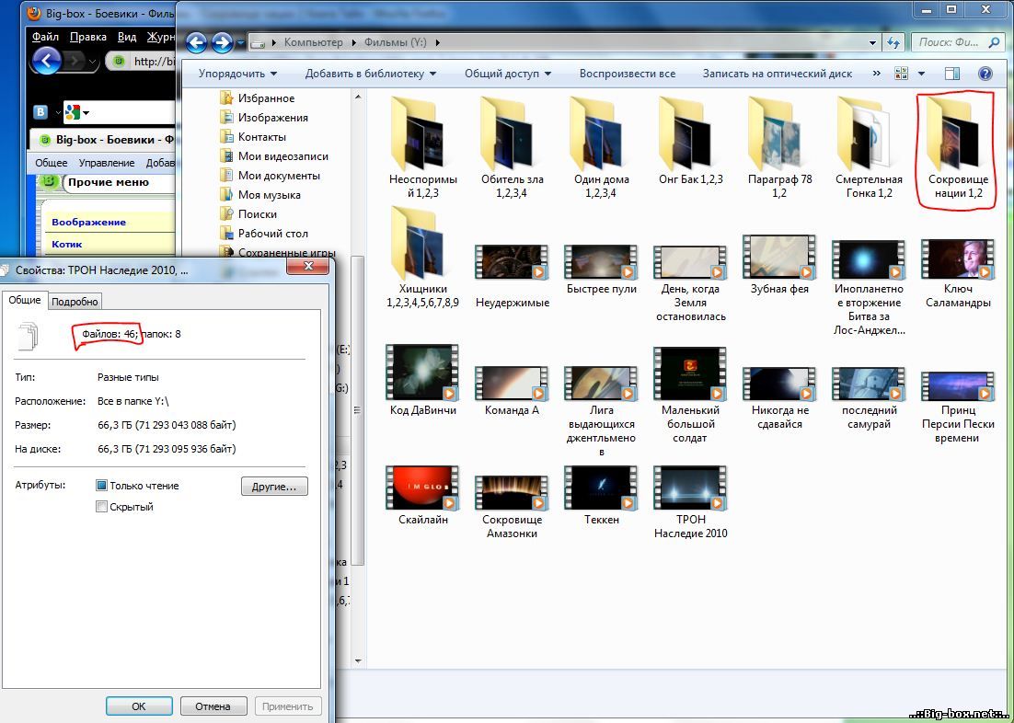Select the Маленький большой солдат video

tap(688, 396)
